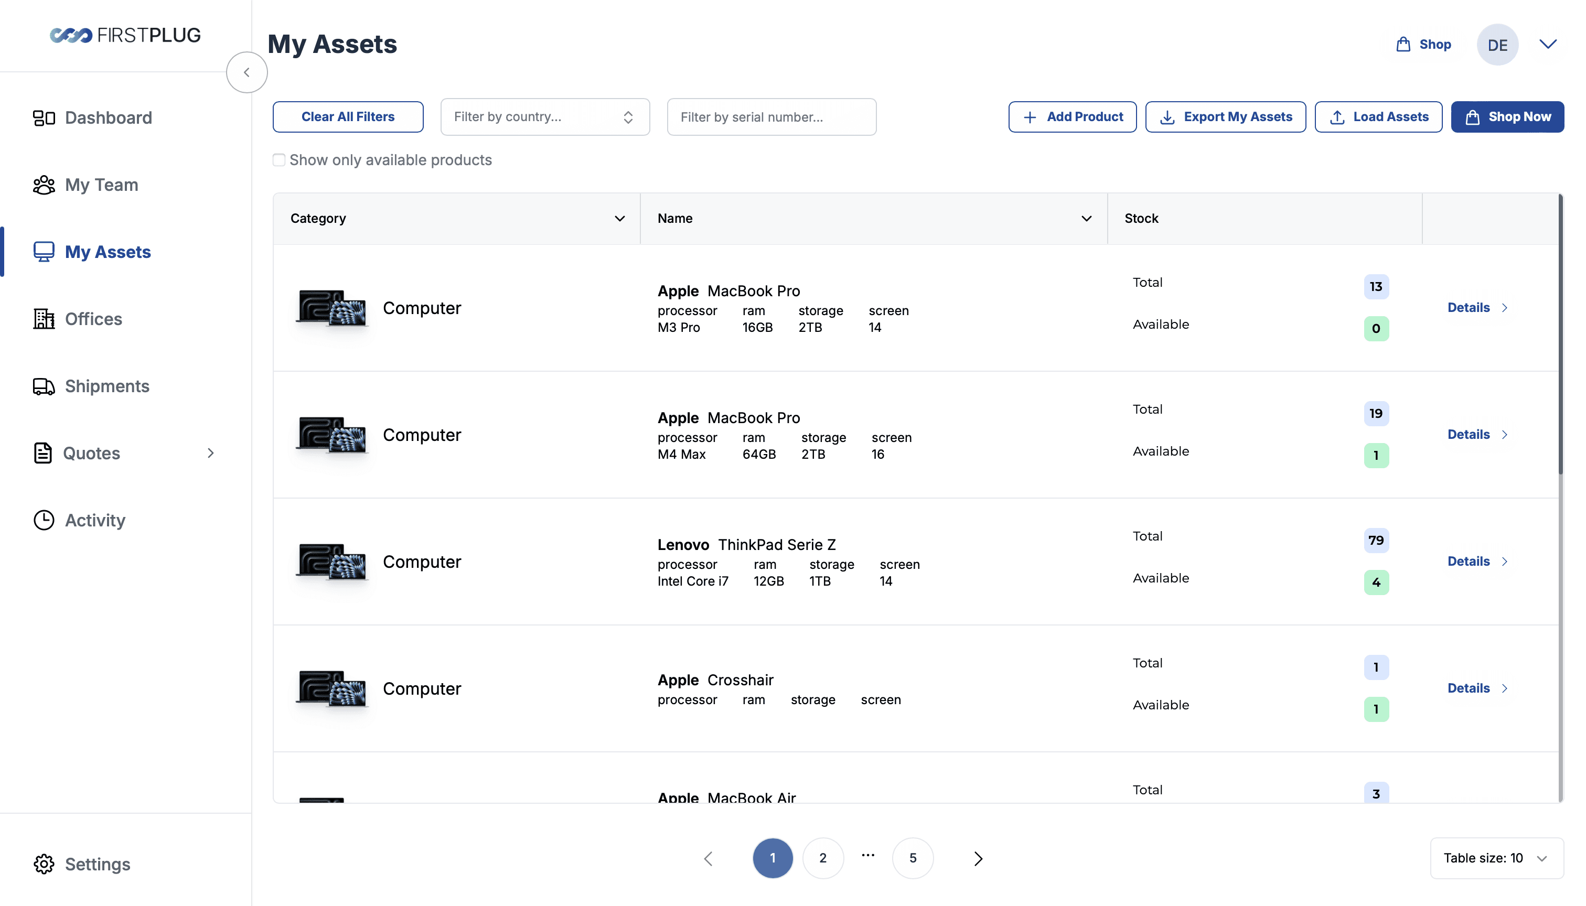Viewport: 1586px width, 906px height.
Task: Click total stock badge 79
Action: coord(1376,541)
